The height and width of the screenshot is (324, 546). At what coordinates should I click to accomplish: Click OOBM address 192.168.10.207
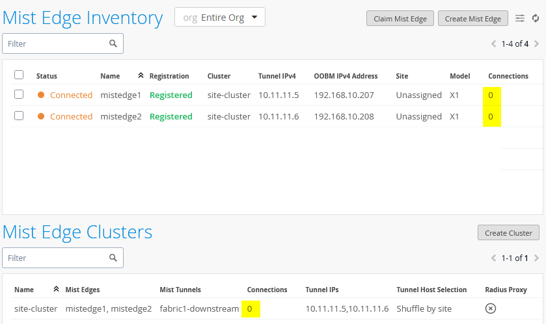click(x=344, y=95)
